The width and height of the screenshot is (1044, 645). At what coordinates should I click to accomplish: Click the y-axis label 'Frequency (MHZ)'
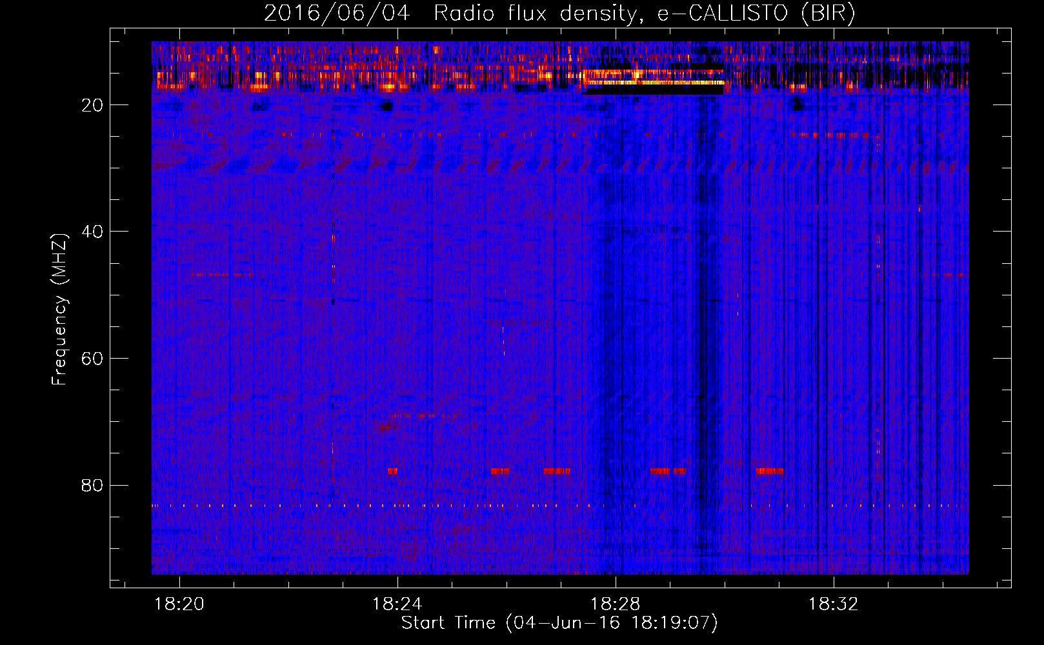tap(59, 310)
